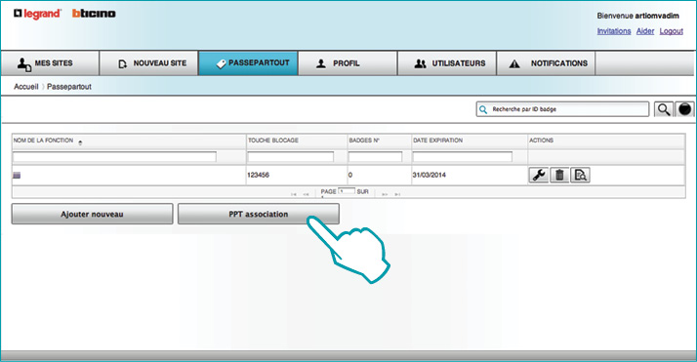Follow the Logout link
This screenshot has width=697, height=362.
pyautogui.click(x=672, y=31)
